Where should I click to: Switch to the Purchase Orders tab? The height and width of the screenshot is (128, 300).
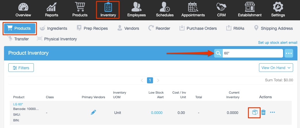point(198,28)
